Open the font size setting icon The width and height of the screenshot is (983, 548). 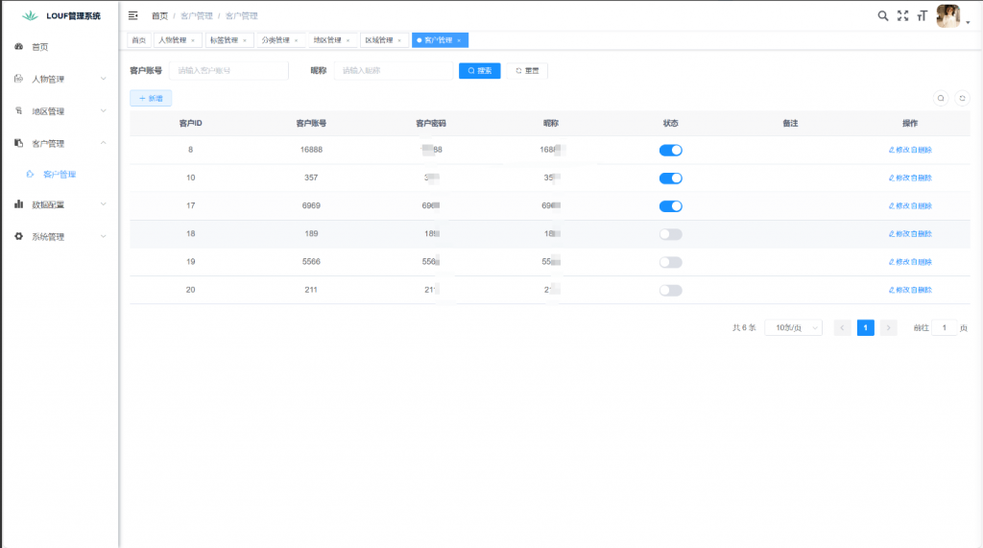[x=922, y=15]
